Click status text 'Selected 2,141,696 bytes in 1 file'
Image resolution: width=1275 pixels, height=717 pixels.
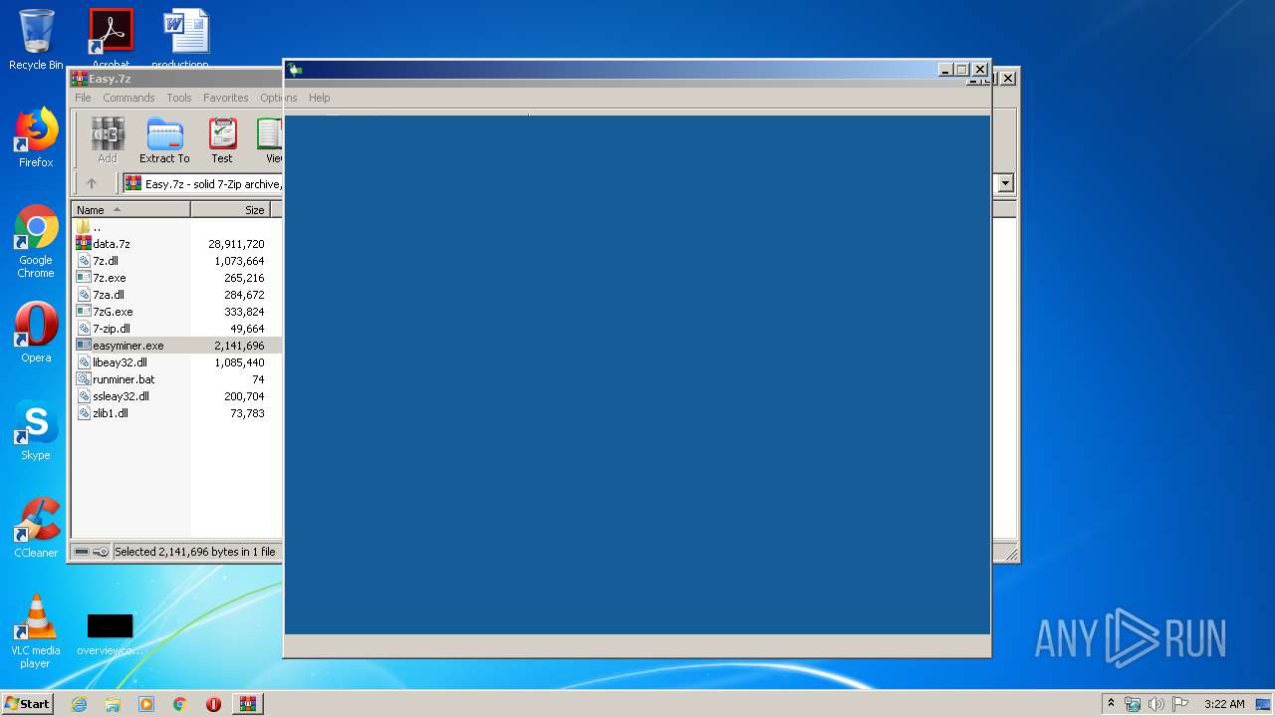(195, 552)
